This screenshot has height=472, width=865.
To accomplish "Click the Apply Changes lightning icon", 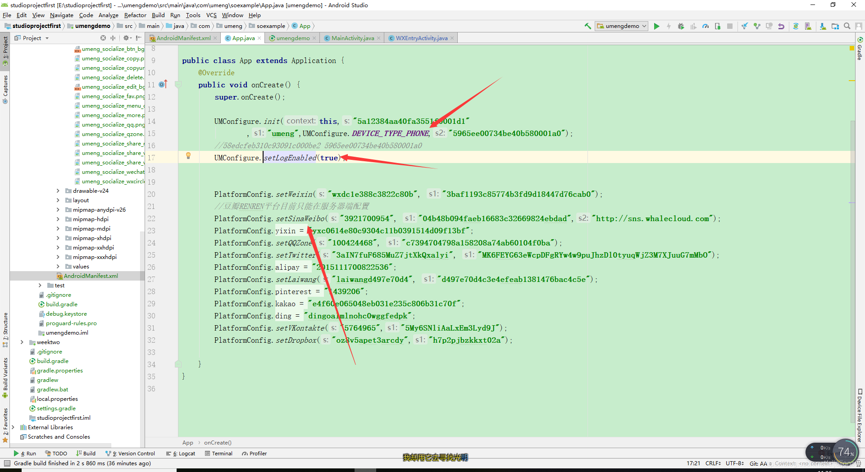I will (x=669, y=26).
